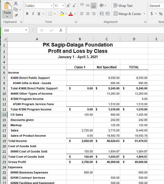Toggle Italic formatting
The width and height of the screenshot is (164, 184).
[33, 14]
